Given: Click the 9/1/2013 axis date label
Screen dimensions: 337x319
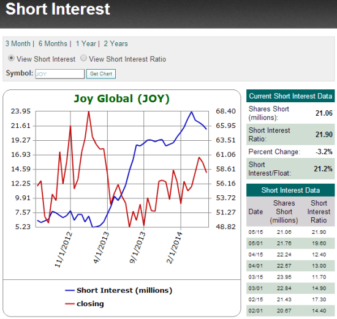Looking at the screenshot, I should (137, 247).
